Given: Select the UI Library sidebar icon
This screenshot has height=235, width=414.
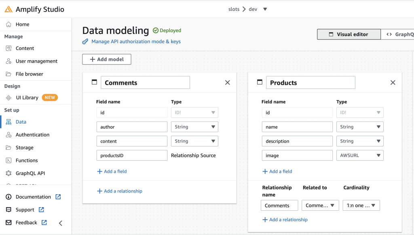Looking at the screenshot, I should point(9,97).
